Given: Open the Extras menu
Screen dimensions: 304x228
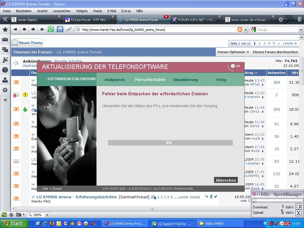Looking at the screenshot, I should click(126, 11).
